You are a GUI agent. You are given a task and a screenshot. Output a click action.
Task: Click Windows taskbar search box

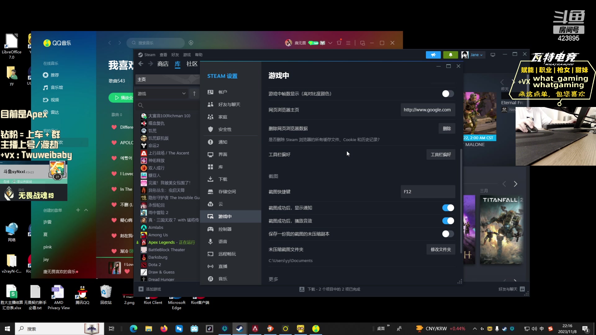[60, 329]
